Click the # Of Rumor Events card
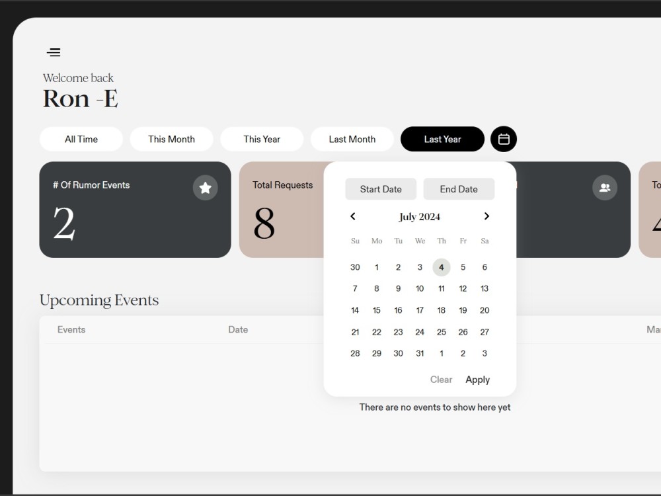This screenshot has height=496, width=661. (135, 210)
